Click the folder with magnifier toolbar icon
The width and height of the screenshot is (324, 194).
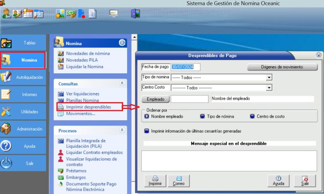(x=38, y=14)
